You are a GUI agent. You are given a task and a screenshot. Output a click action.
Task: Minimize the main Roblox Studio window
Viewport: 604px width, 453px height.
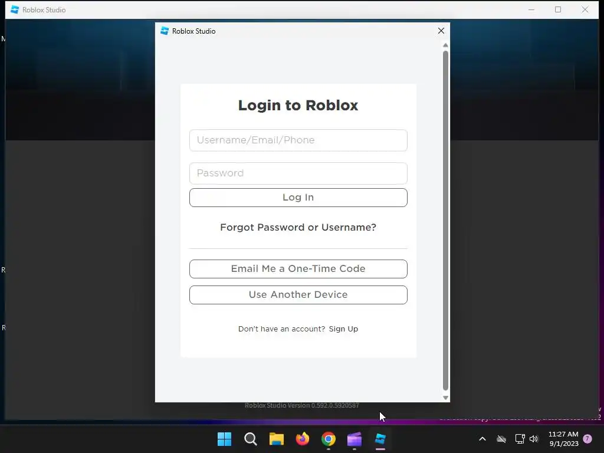coord(531,9)
